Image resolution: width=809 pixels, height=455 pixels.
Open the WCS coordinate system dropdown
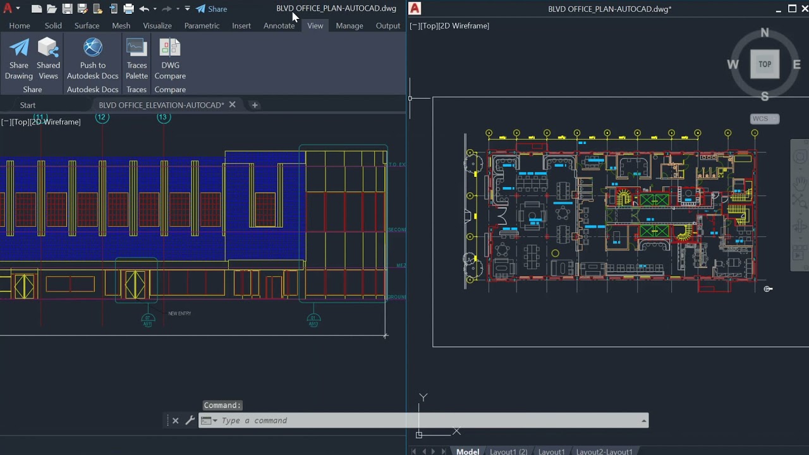tap(765, 119)
